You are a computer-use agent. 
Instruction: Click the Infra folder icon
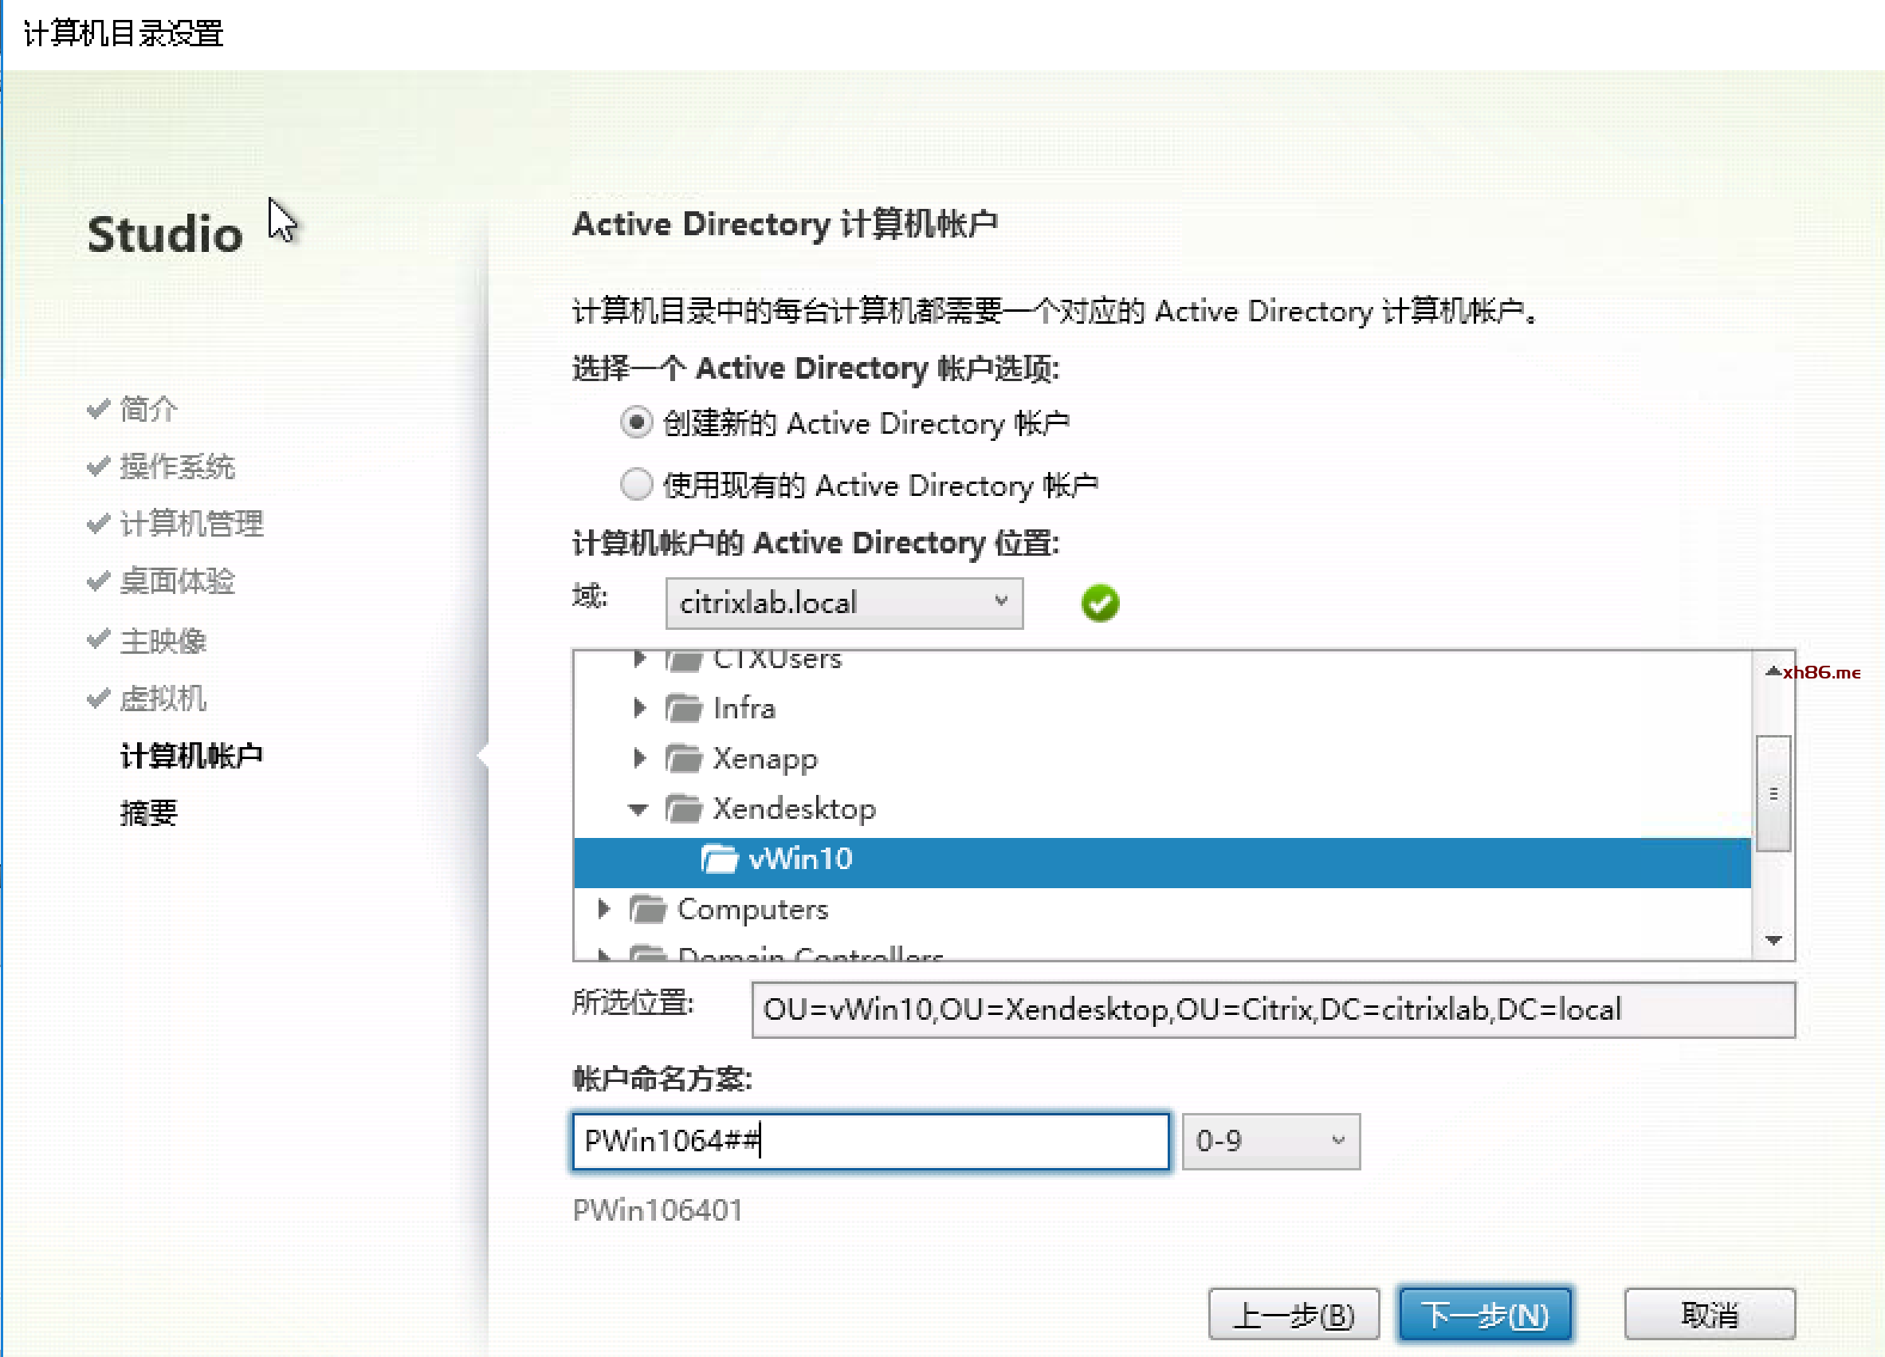[683, 709]
